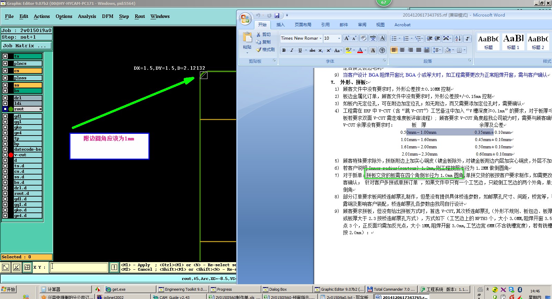Open the Paste options arrow
The image size is (552, 299).
[x=247, y=53]
